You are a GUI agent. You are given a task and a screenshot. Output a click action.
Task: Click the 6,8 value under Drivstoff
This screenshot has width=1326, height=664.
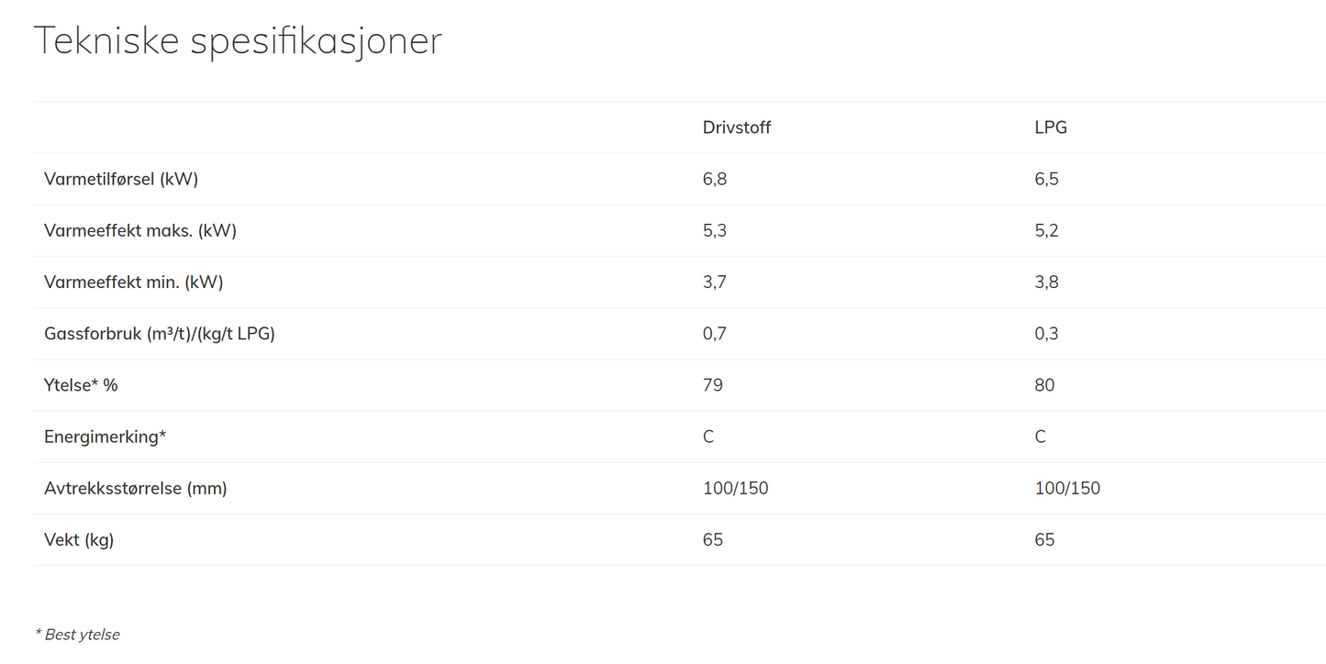click(715, 179)
